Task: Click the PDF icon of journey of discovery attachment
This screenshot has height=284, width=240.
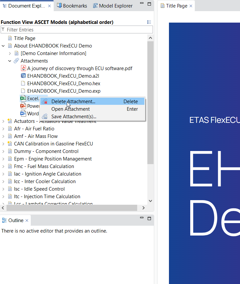Action: 23,68
